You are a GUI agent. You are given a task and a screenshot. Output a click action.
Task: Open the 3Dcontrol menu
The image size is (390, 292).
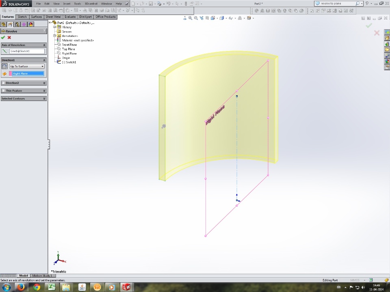tap(91, 4)
